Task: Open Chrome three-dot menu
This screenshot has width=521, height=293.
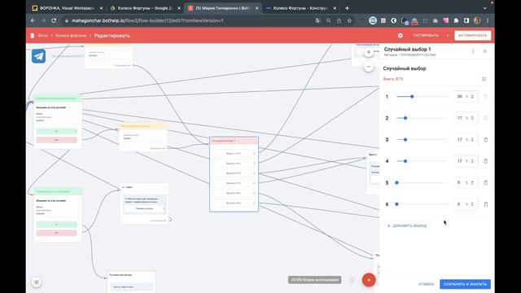Action: coord(488,20)
